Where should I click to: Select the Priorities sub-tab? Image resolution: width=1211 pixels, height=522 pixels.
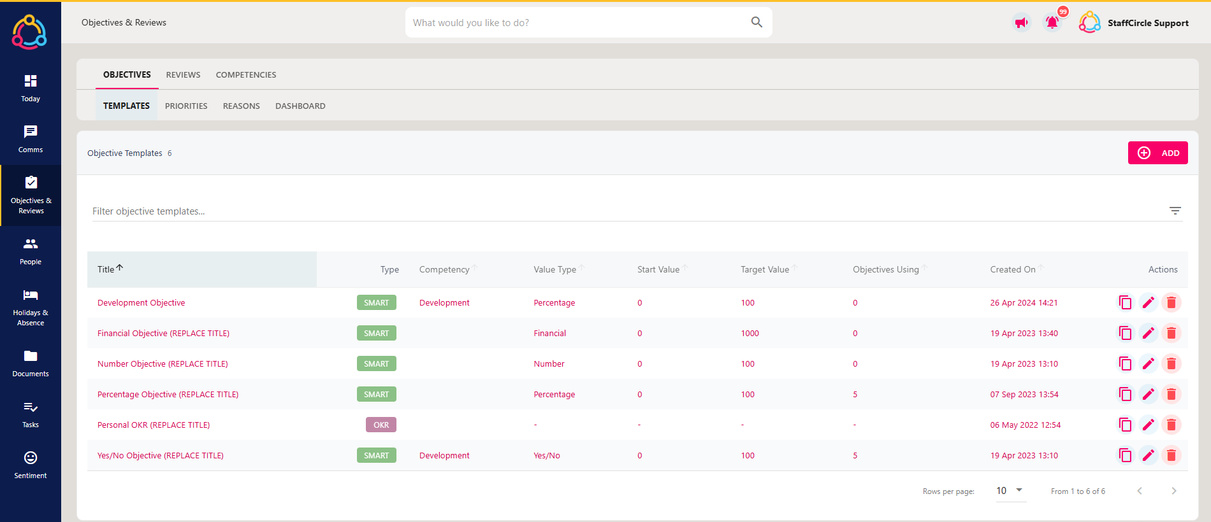[x=186, y=106]
